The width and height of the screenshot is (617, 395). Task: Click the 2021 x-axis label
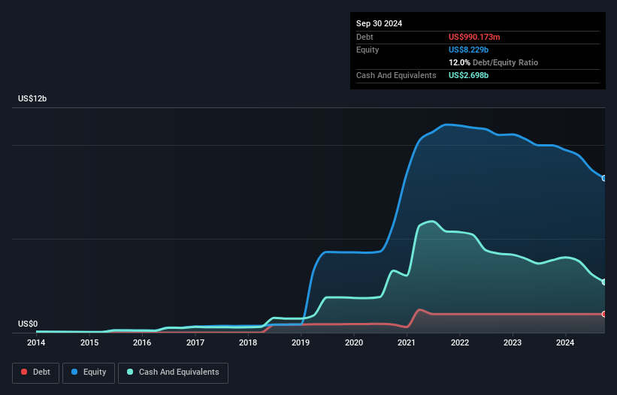click(407, 342)
